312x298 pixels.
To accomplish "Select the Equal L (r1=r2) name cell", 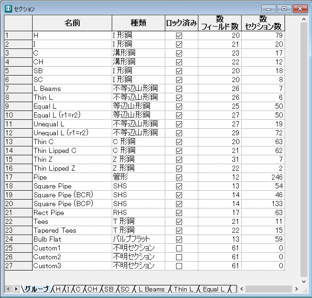I will (72, 115).
